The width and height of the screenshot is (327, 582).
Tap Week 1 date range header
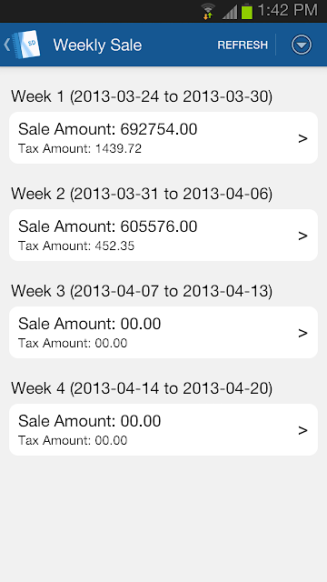pyautogui.click(x=142, y=96)
